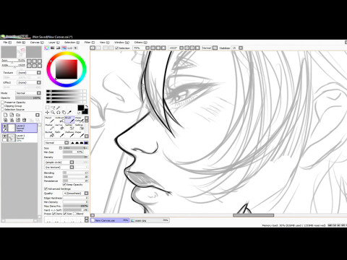Open the Canvas menu
The width and height of the screenshot is (347, 260).
[37, 43]
